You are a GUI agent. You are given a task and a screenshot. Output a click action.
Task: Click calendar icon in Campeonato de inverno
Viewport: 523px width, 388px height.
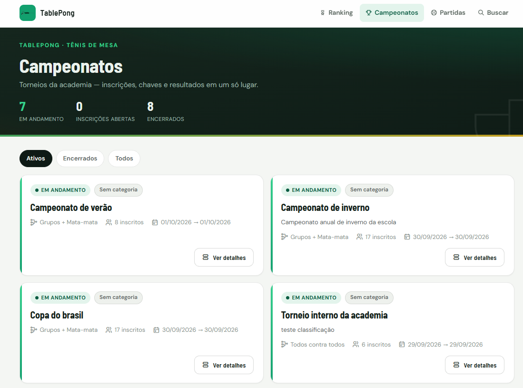(x=407, y=237)
